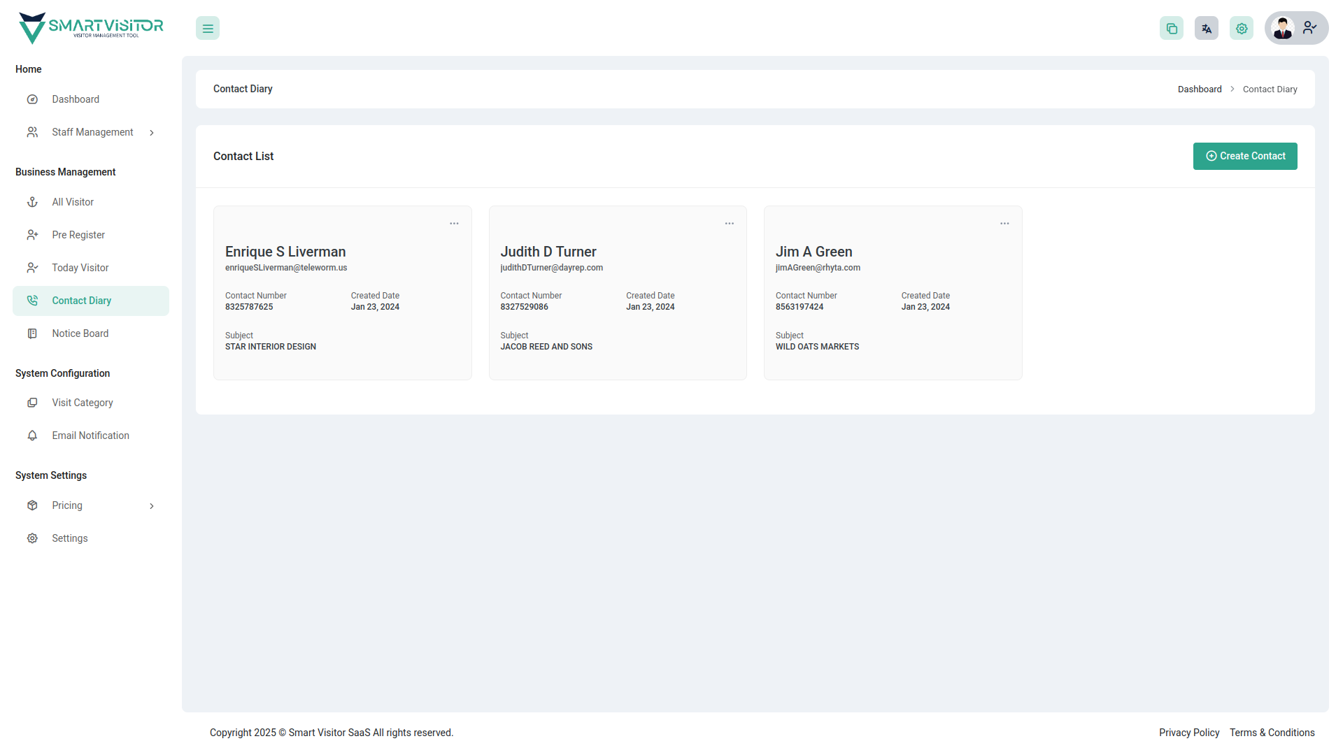Open the settings gear icon top right
1343x755 pixels.
point(1241,28)
